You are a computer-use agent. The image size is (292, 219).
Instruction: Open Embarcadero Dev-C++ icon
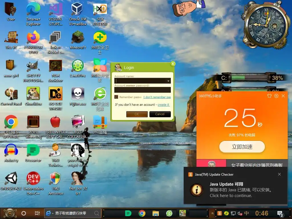[33, 183]
